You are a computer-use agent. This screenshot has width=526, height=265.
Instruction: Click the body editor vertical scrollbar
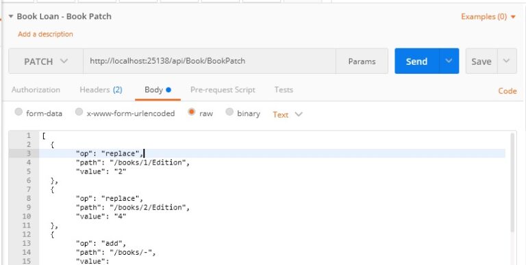512,182
